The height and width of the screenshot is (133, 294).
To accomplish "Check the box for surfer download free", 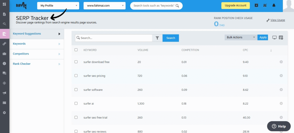I will tap(76, 62).
